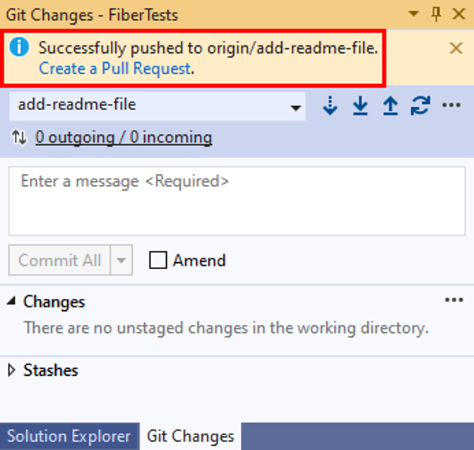Click the Push up-arrow icon
The height and width of the screenshot is (450, 474).
390,105
